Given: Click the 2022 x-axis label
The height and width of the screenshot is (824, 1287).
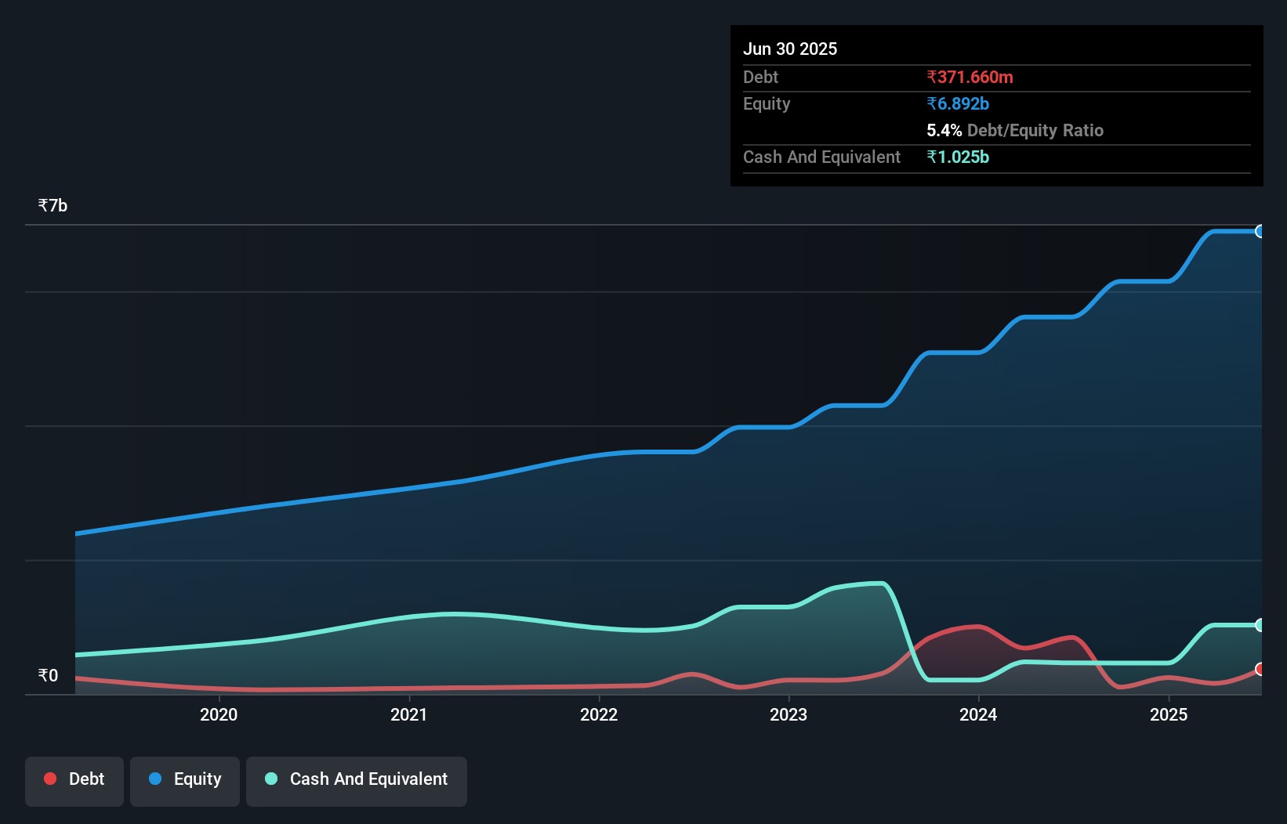Looking at the screenshot, I should click(x=599, y=714).
